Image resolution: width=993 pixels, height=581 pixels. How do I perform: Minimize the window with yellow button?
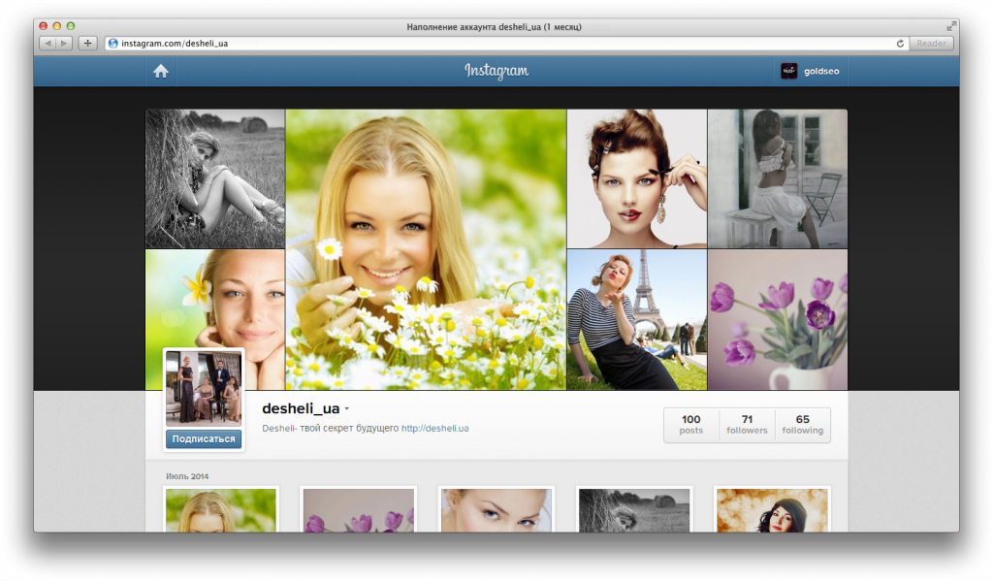[57, 26]
